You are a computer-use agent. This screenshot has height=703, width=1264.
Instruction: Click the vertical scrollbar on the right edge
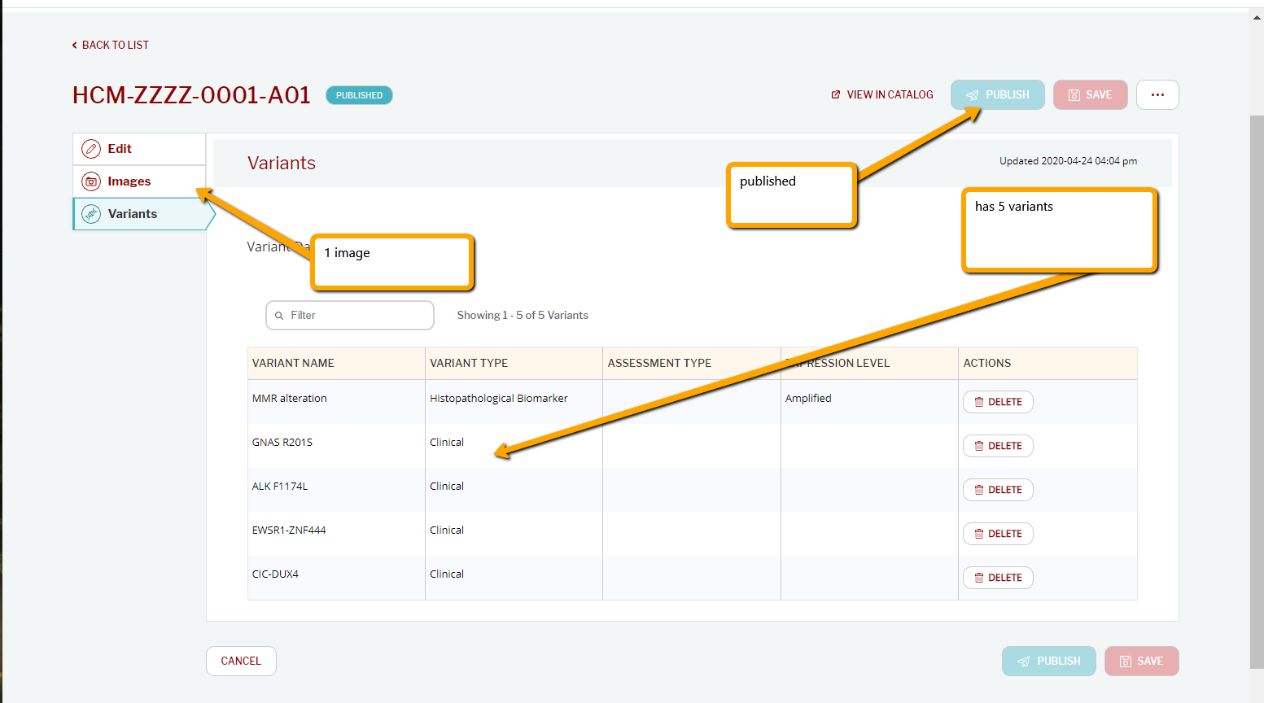[1258, 325]
